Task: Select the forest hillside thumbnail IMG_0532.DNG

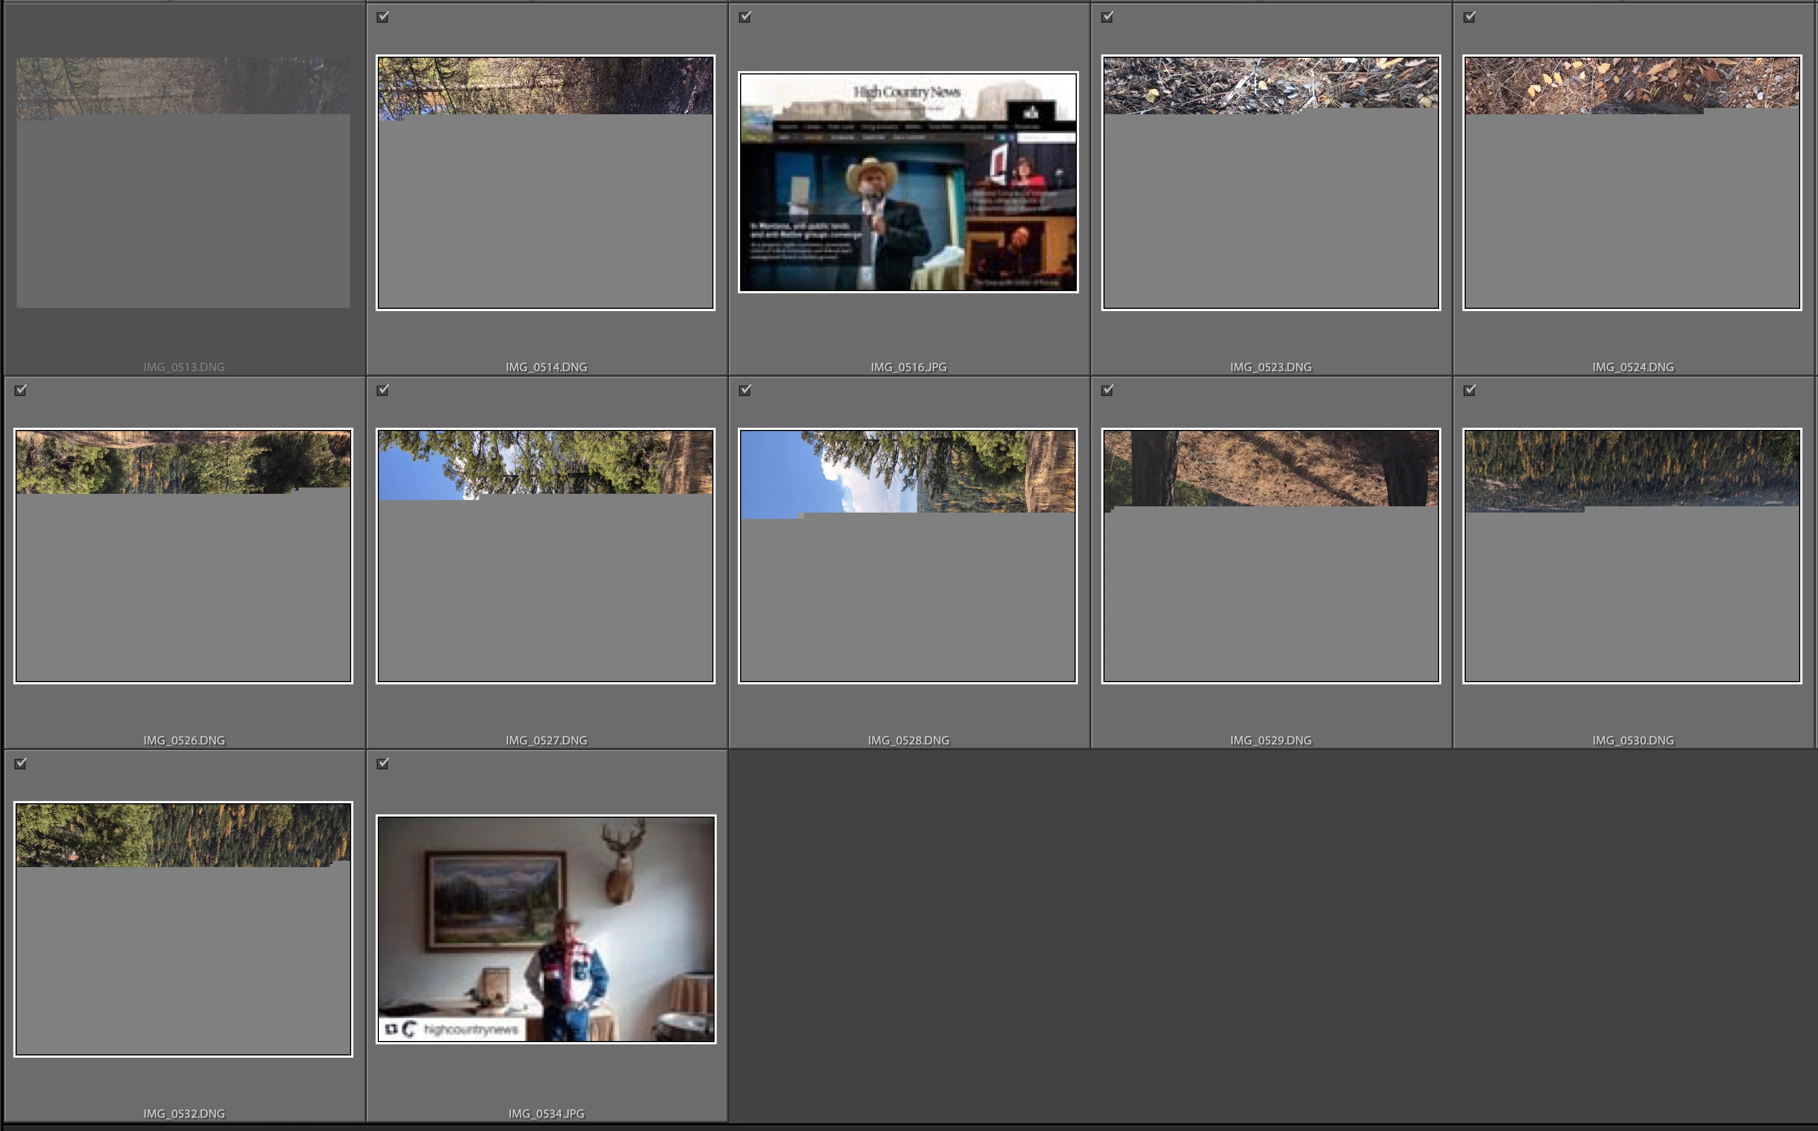Action: [183, 928]
